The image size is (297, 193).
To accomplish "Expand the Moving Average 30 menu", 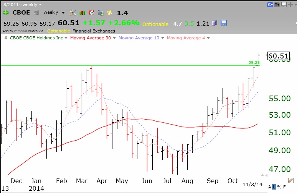I will click(x=114, y=38).
